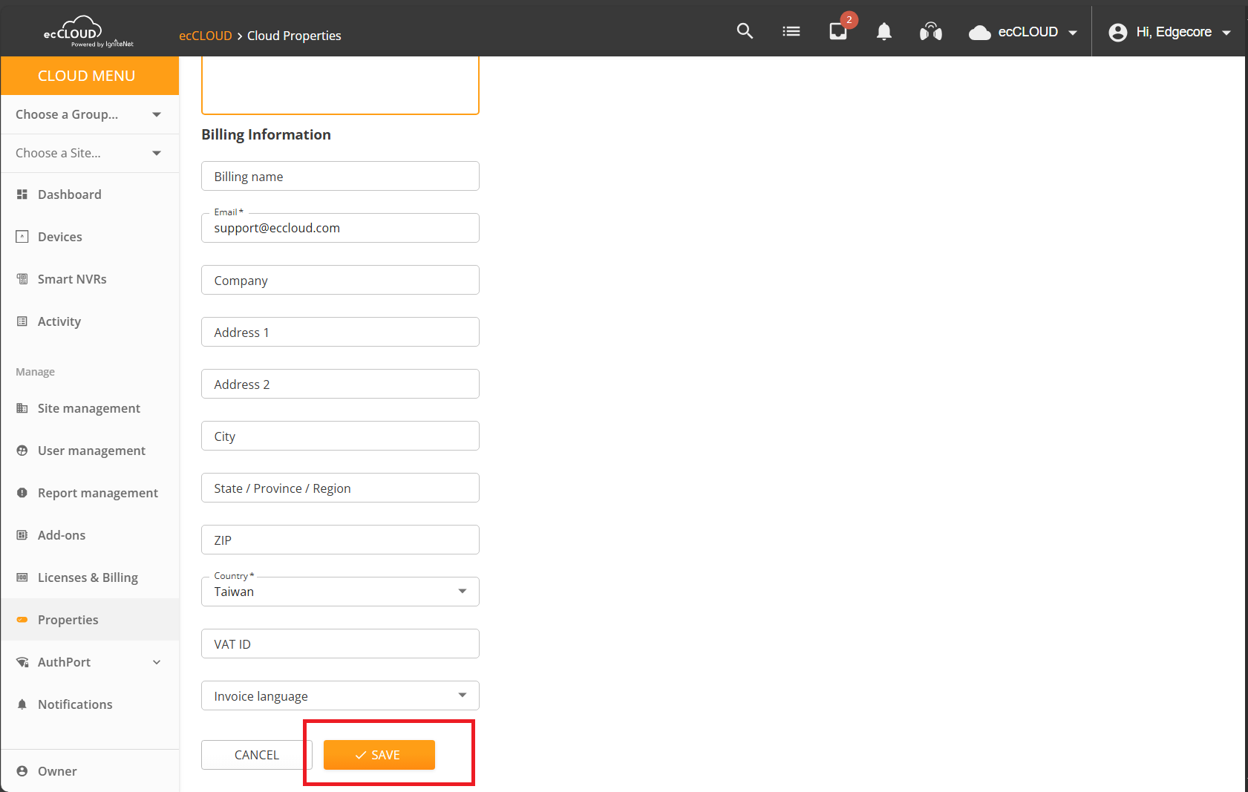Screen dimensions: 1248x792
Task: Click into the VAT ID field
Action: coord(340,644)
